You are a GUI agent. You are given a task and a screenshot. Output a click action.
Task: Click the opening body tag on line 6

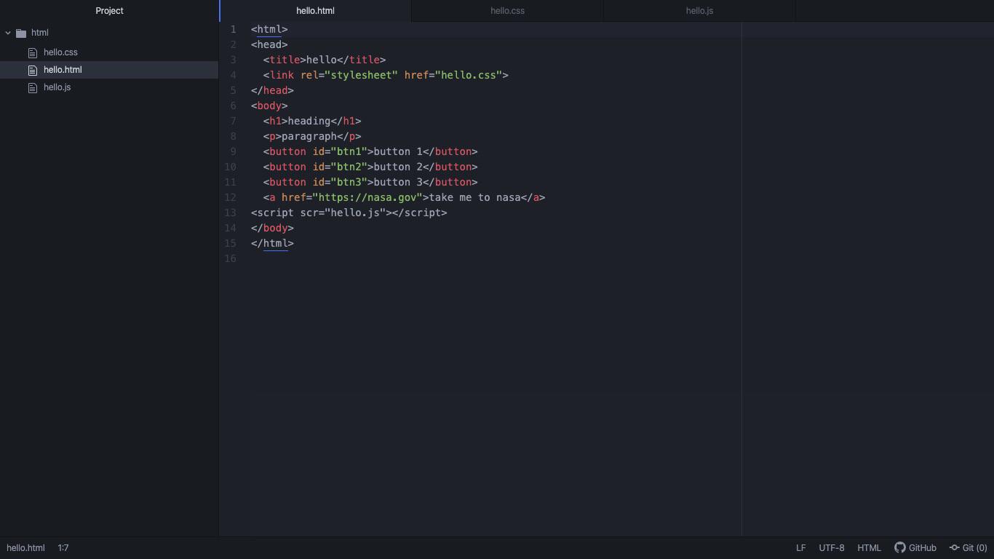(269, 106)
